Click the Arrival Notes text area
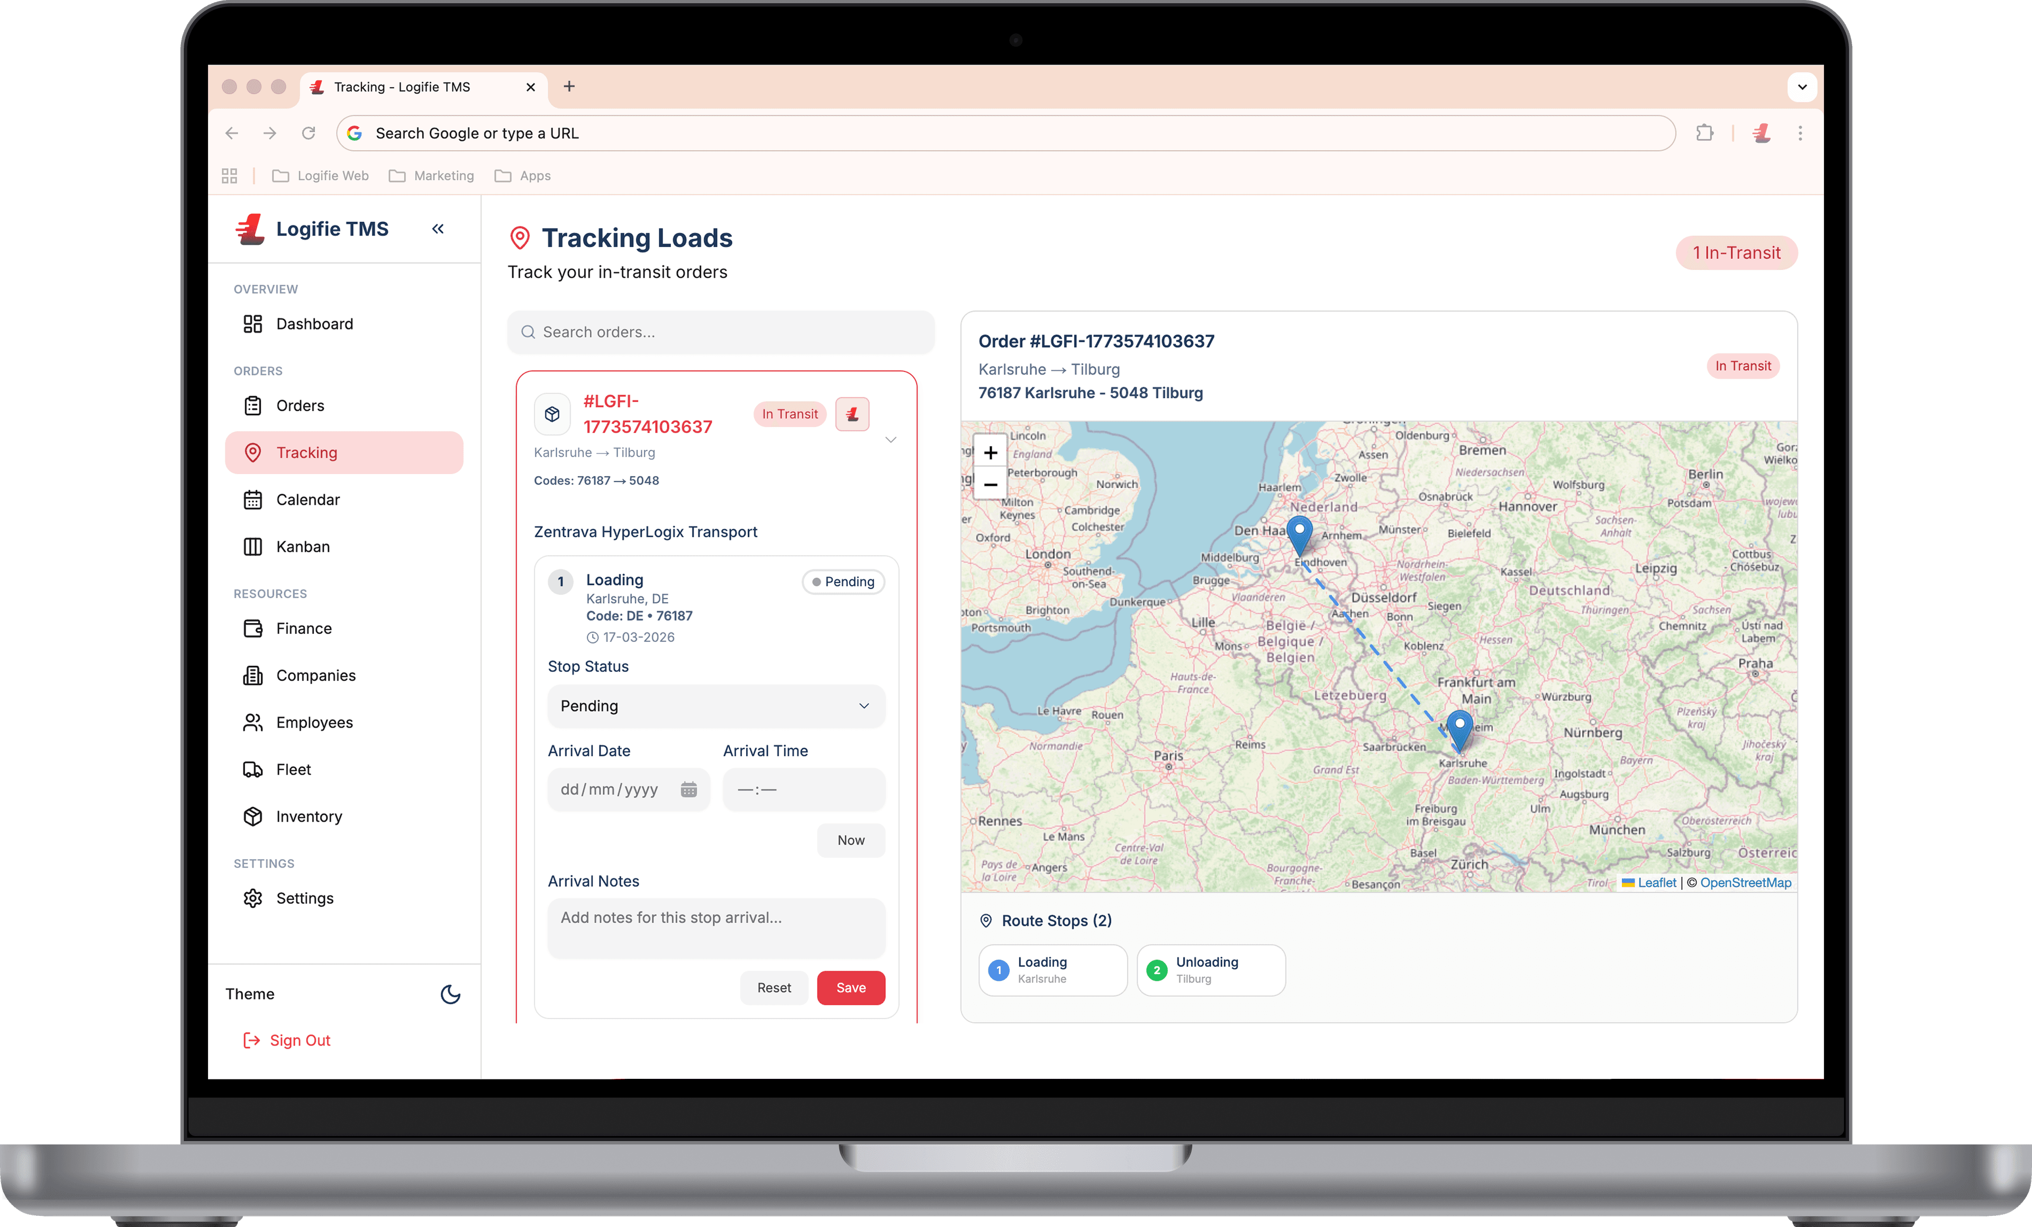Screen dimensions: 2032x1227 pyautogui.click(x=716, y=929)
